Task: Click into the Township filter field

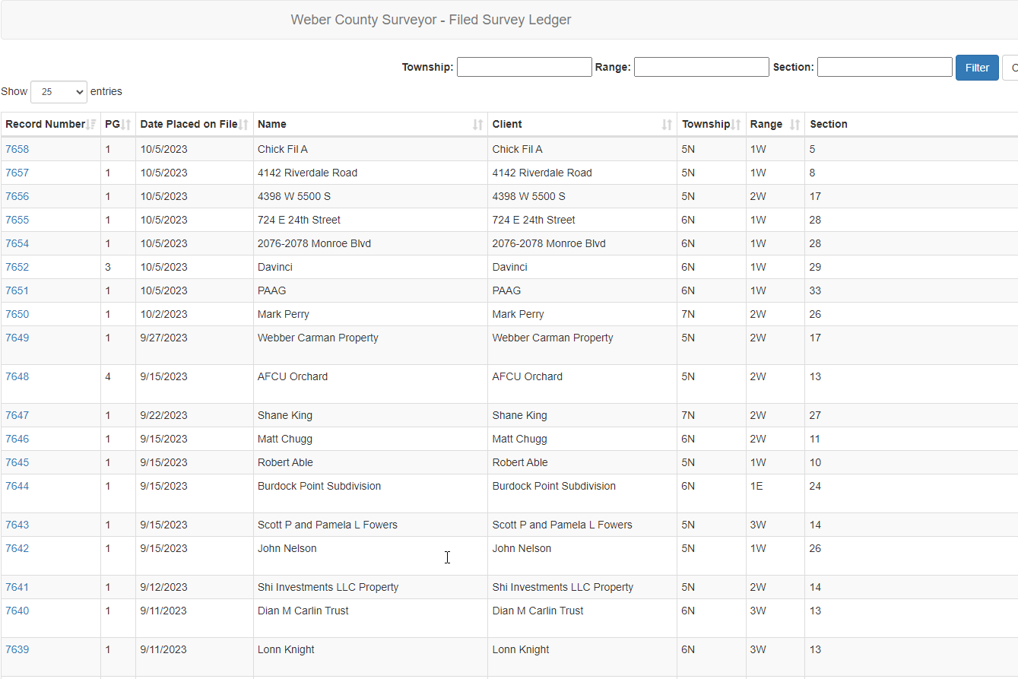Action: pyautogui.click(x=524, y=67)
